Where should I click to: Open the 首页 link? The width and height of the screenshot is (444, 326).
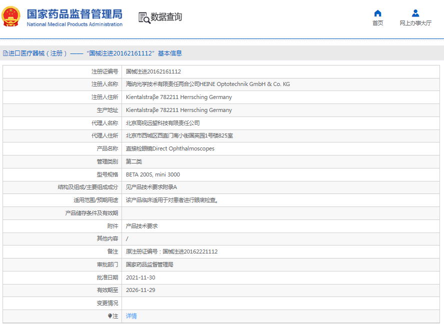[x=377, y=23]
